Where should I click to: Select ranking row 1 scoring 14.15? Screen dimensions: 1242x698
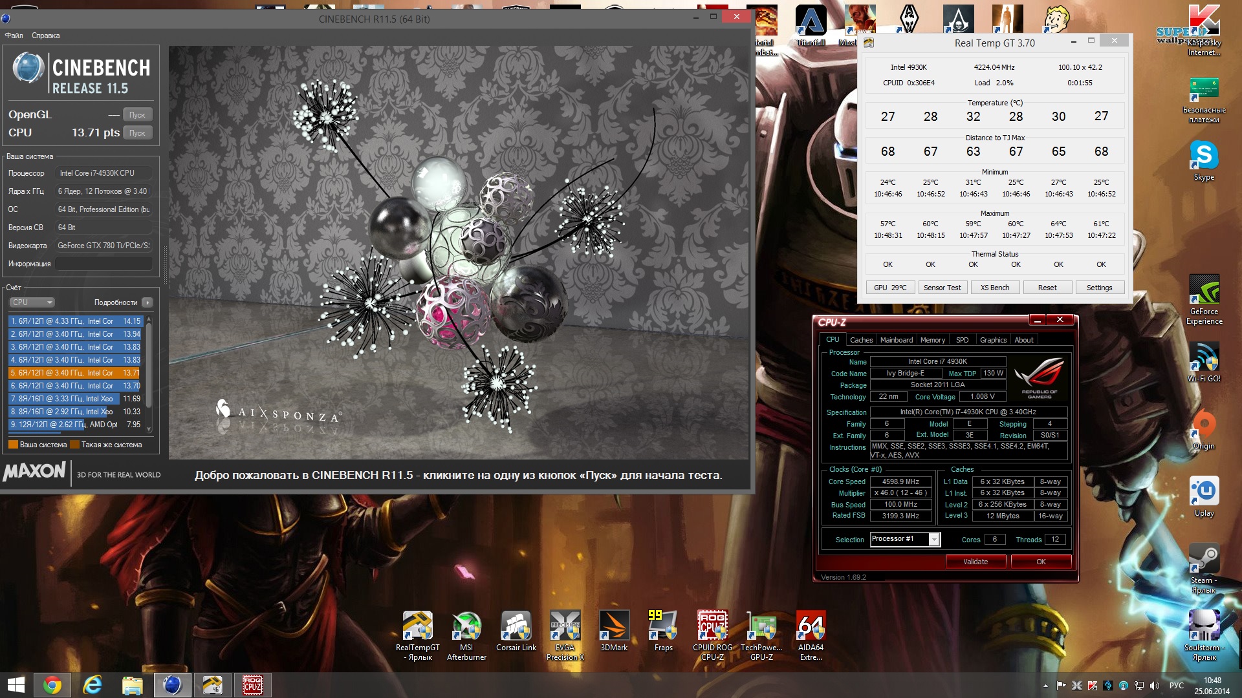tap(75, 321)
